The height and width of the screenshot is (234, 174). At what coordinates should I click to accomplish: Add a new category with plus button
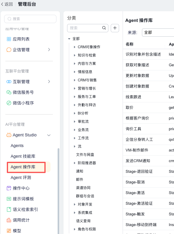coord(115,28)
